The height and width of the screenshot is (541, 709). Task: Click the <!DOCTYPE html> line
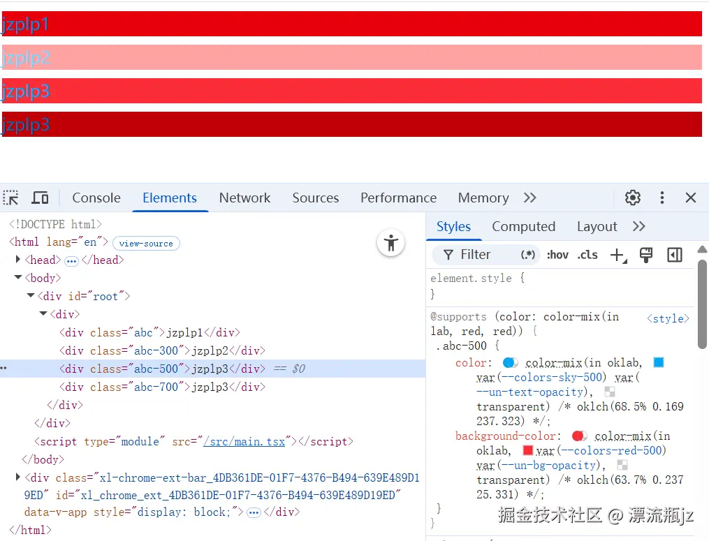[55, 224]
